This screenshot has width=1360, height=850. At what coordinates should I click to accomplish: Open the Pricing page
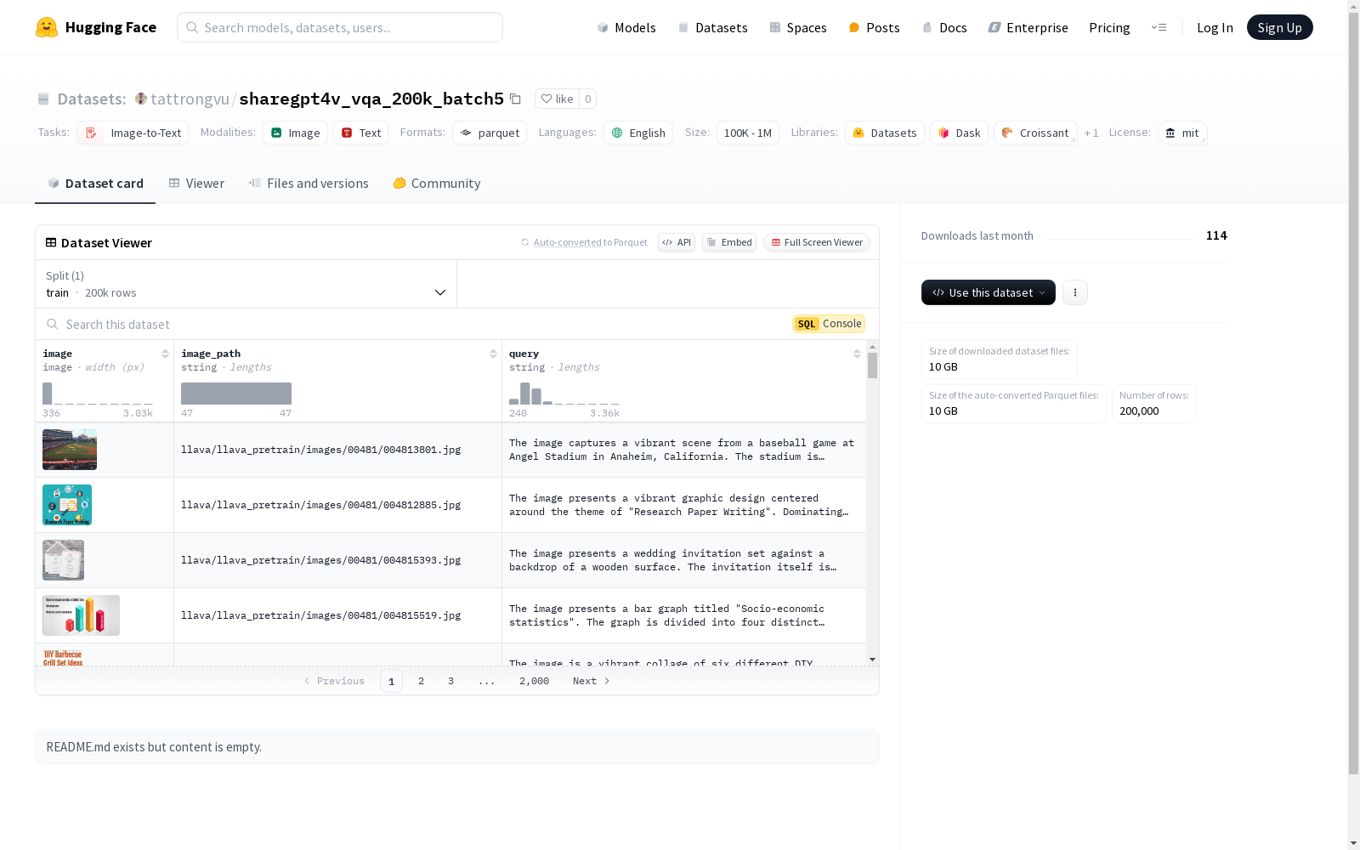tap(1109, 27)
